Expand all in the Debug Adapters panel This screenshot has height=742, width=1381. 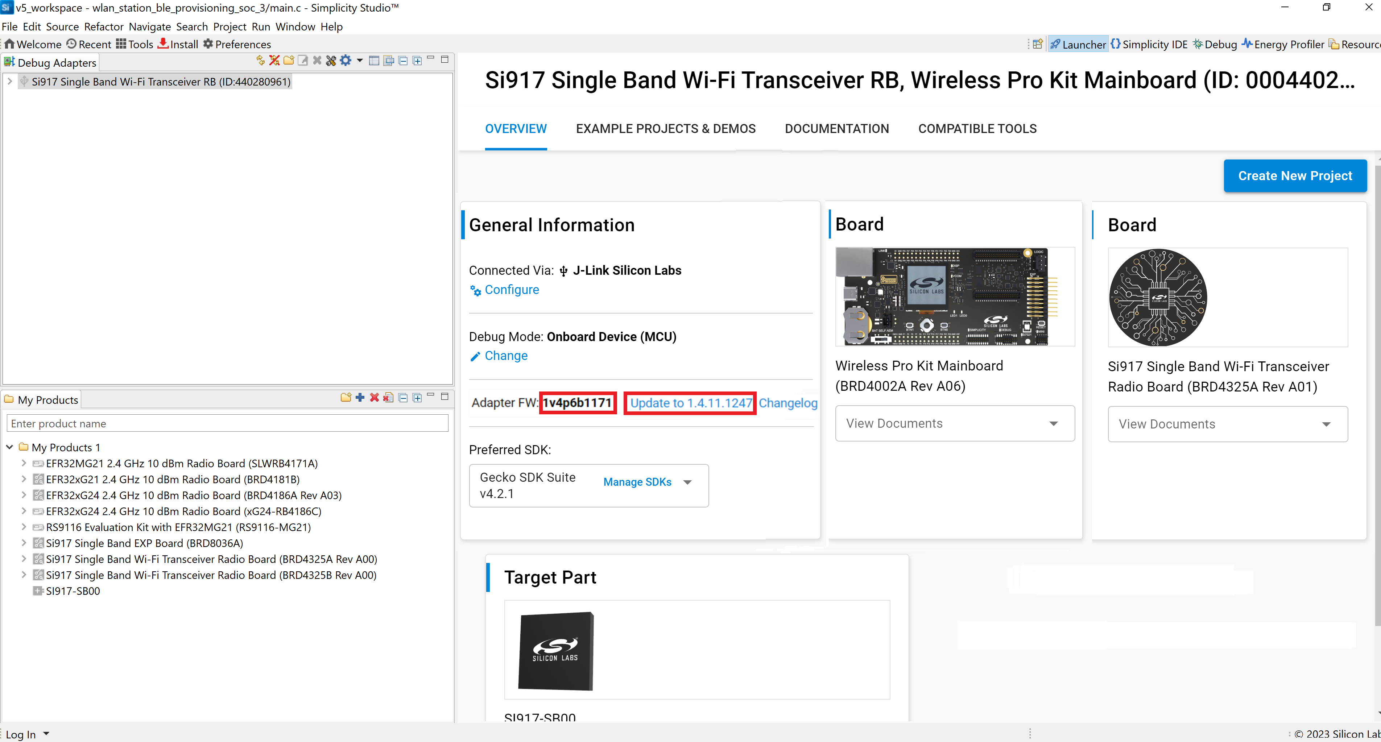417,60
